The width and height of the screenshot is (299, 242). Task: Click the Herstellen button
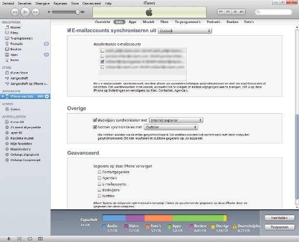[x=279, y=218]
